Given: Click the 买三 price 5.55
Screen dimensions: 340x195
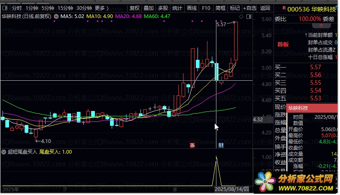Looking at the screenshot, I should (x=315, y=83).
